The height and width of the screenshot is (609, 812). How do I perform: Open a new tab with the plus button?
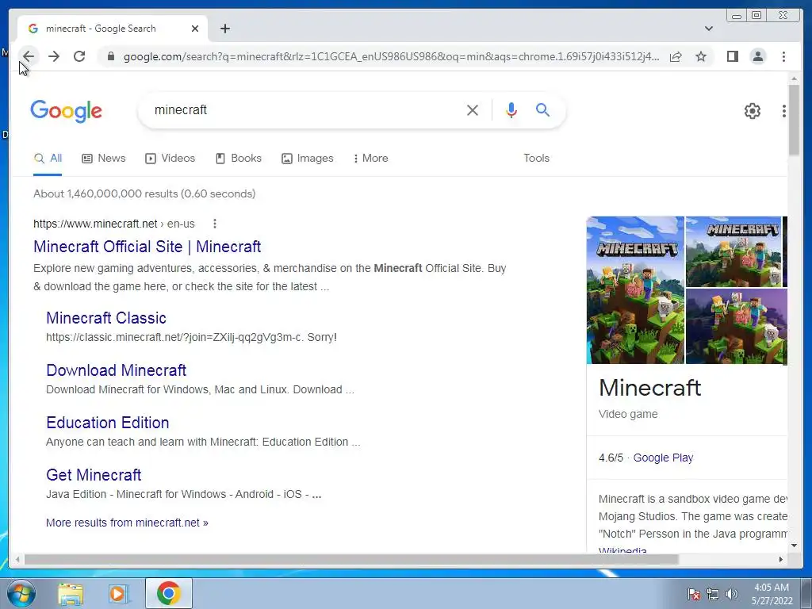point(224,29)
